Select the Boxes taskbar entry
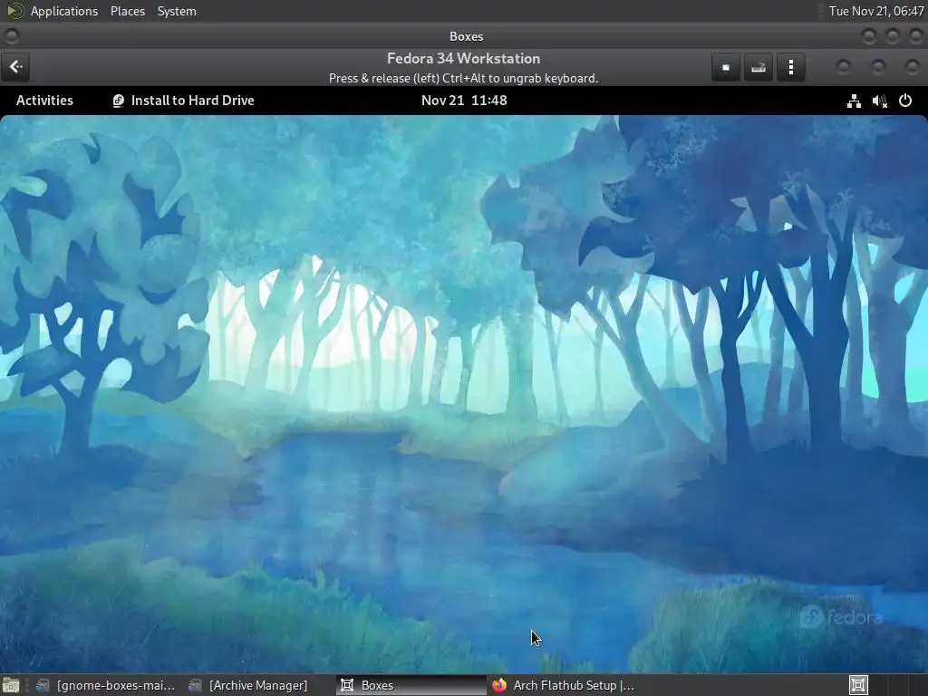The image size is (928, 696). (411, 685)
